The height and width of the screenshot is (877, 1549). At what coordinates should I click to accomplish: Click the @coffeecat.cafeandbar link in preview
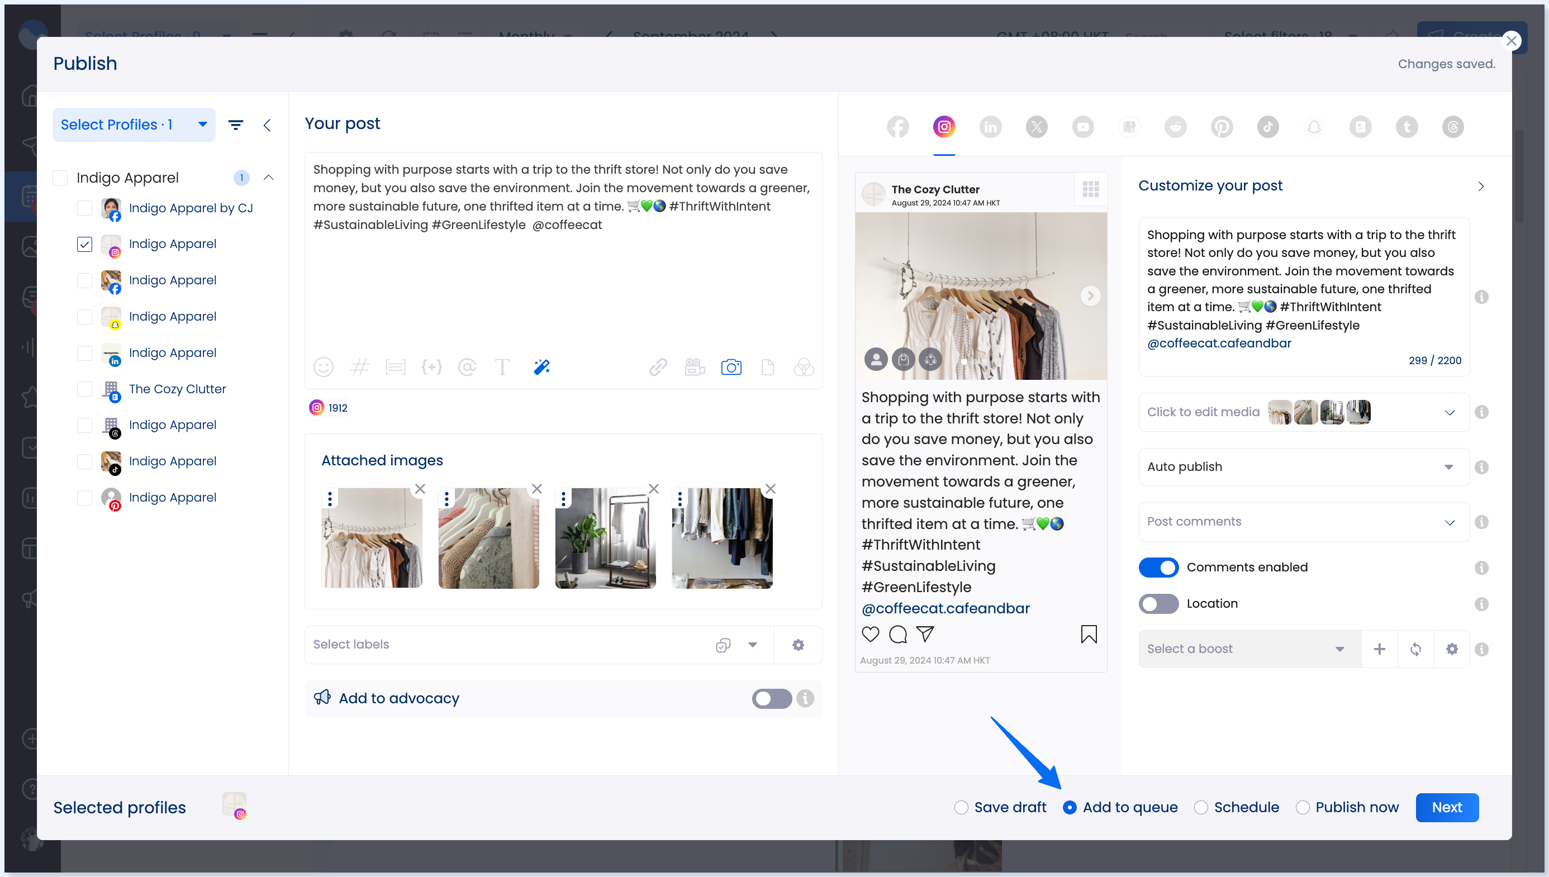pos(945,608)
